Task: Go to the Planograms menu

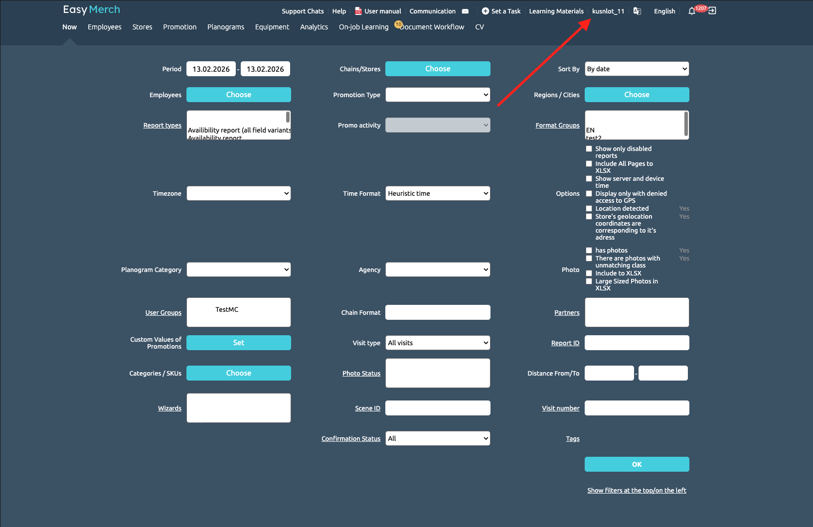Action: (225, 27)
